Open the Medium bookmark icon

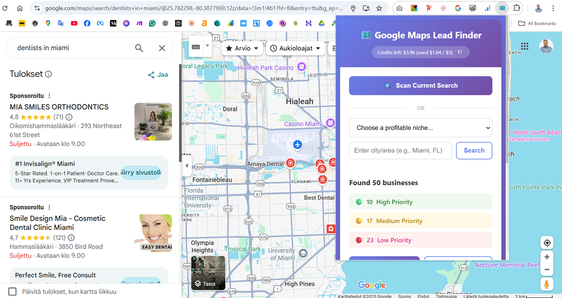tap(113, 23)
